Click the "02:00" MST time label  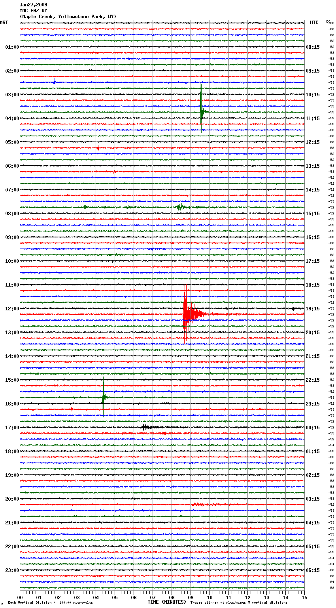click(12, 71)
